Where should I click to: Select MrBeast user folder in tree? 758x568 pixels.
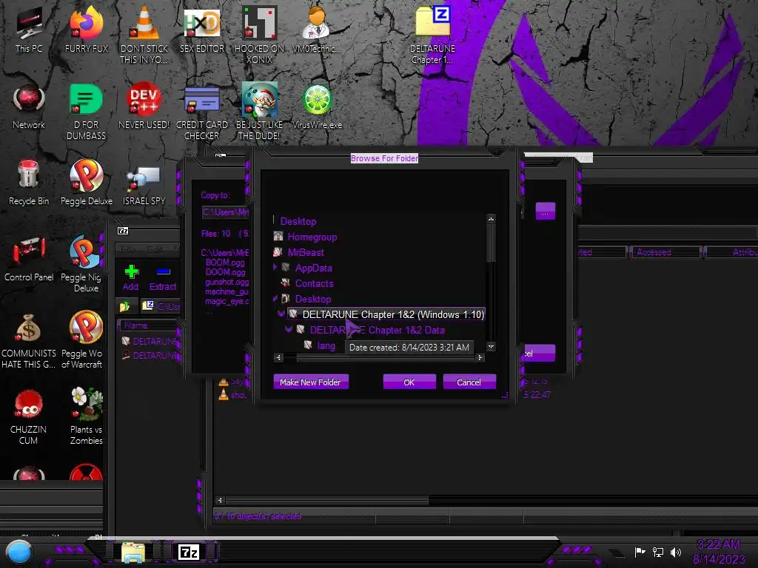[x=306, y=252]
